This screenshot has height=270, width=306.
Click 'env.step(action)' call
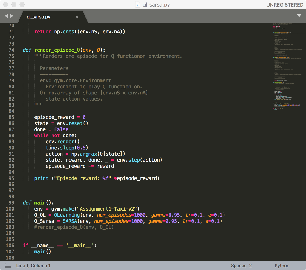tap(139, 160)
